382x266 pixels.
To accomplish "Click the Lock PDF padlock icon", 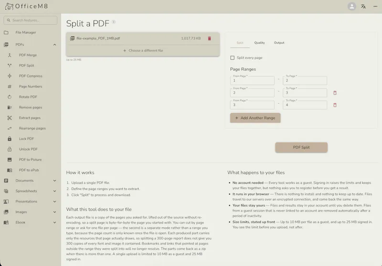I will [10, 138].
